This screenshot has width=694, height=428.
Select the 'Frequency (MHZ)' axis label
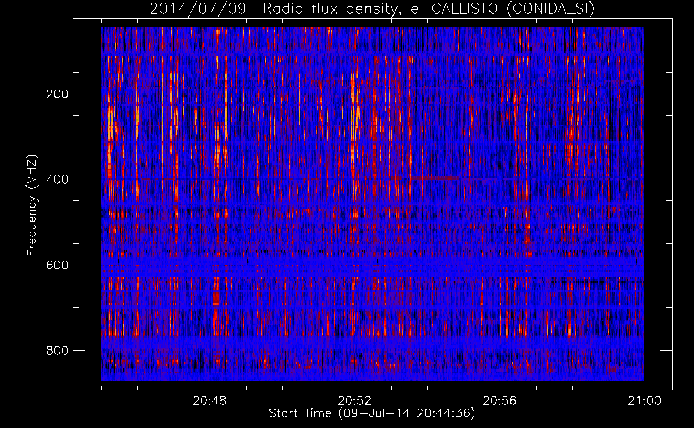tap(32, 205)
